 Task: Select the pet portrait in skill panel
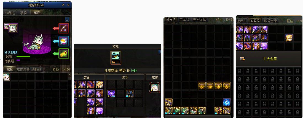[x=155, y=88]
